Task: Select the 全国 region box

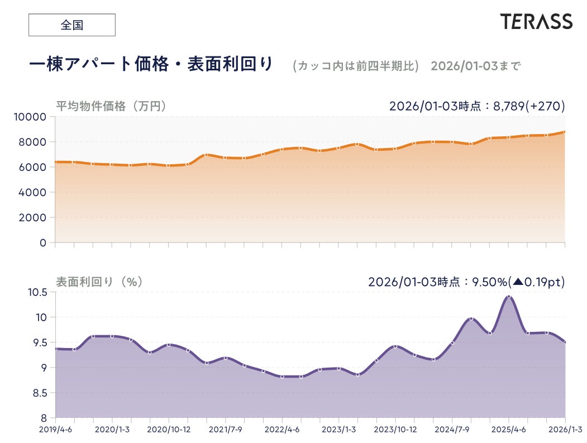Action: click(71, 25)
